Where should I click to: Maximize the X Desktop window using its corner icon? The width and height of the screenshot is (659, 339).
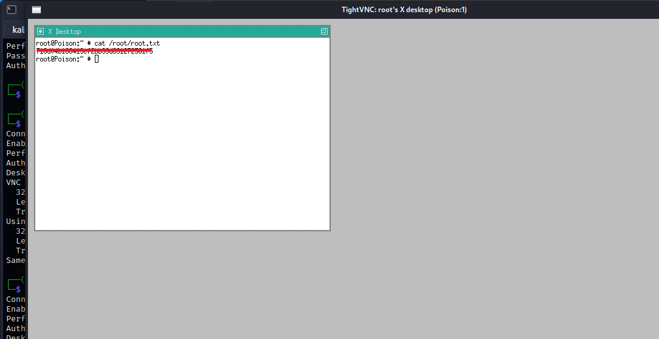click(324, 32)
